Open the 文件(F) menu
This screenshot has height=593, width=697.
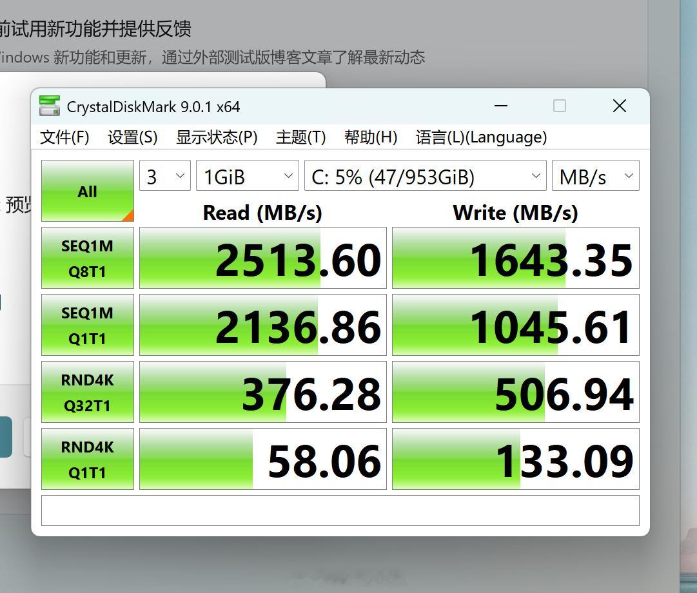pyautogui.click(x=64, y=137)
